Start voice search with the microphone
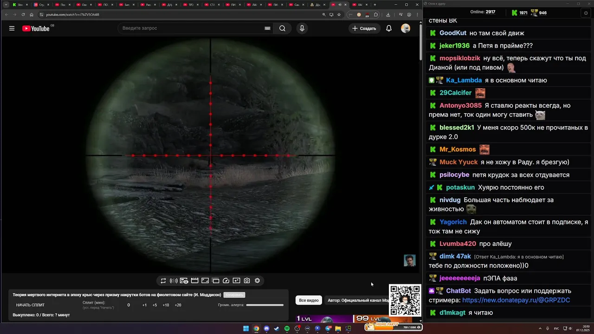594x334 pixels. [302, 28]
